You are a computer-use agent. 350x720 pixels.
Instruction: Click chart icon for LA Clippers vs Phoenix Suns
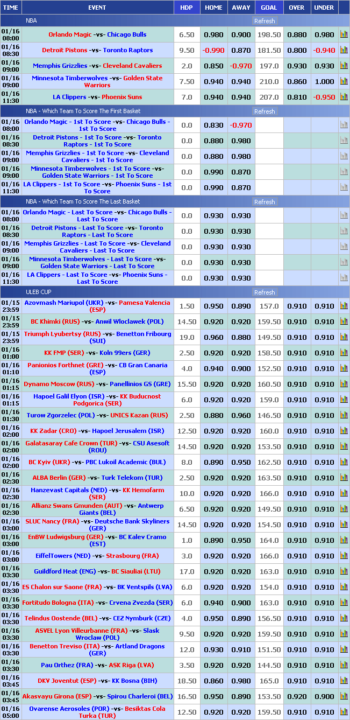click(x=344, y=97)
